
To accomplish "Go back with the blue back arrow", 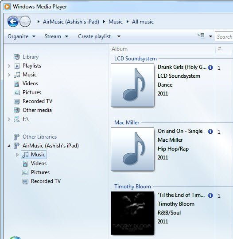I will click(x=13, y=21).
